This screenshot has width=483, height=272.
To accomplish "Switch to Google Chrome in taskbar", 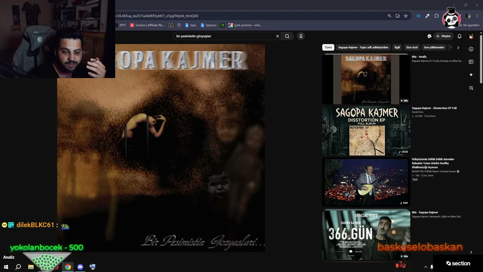I will coord(68,267).
